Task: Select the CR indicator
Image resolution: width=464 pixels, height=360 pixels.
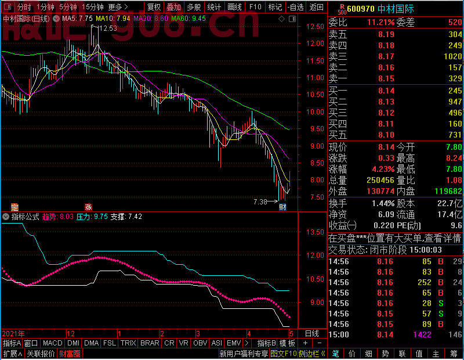Action: pos(169,343)
